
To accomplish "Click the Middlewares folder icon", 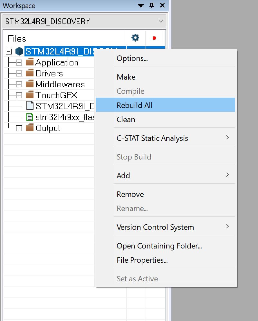I will point(30,84).
